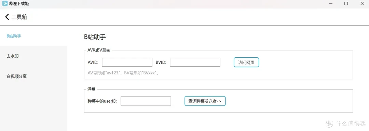Open the 去水印 sidebar tab
The height and width of the screenshot is (131, 369).
[x=33, y=56]
